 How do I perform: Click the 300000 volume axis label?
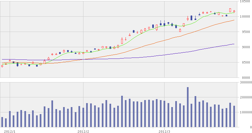pyautogui.click(x=246, y=82)
